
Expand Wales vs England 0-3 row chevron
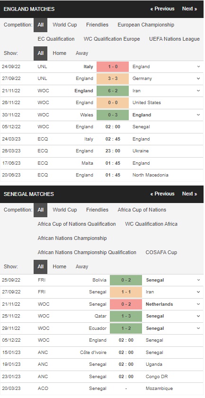coord(198,115)
